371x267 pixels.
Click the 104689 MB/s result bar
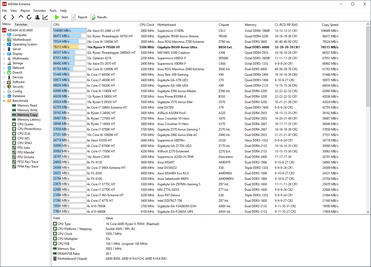(x=70, y=31)
